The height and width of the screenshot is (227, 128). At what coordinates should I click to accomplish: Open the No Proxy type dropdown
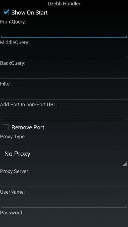click(x=64, y=154)
